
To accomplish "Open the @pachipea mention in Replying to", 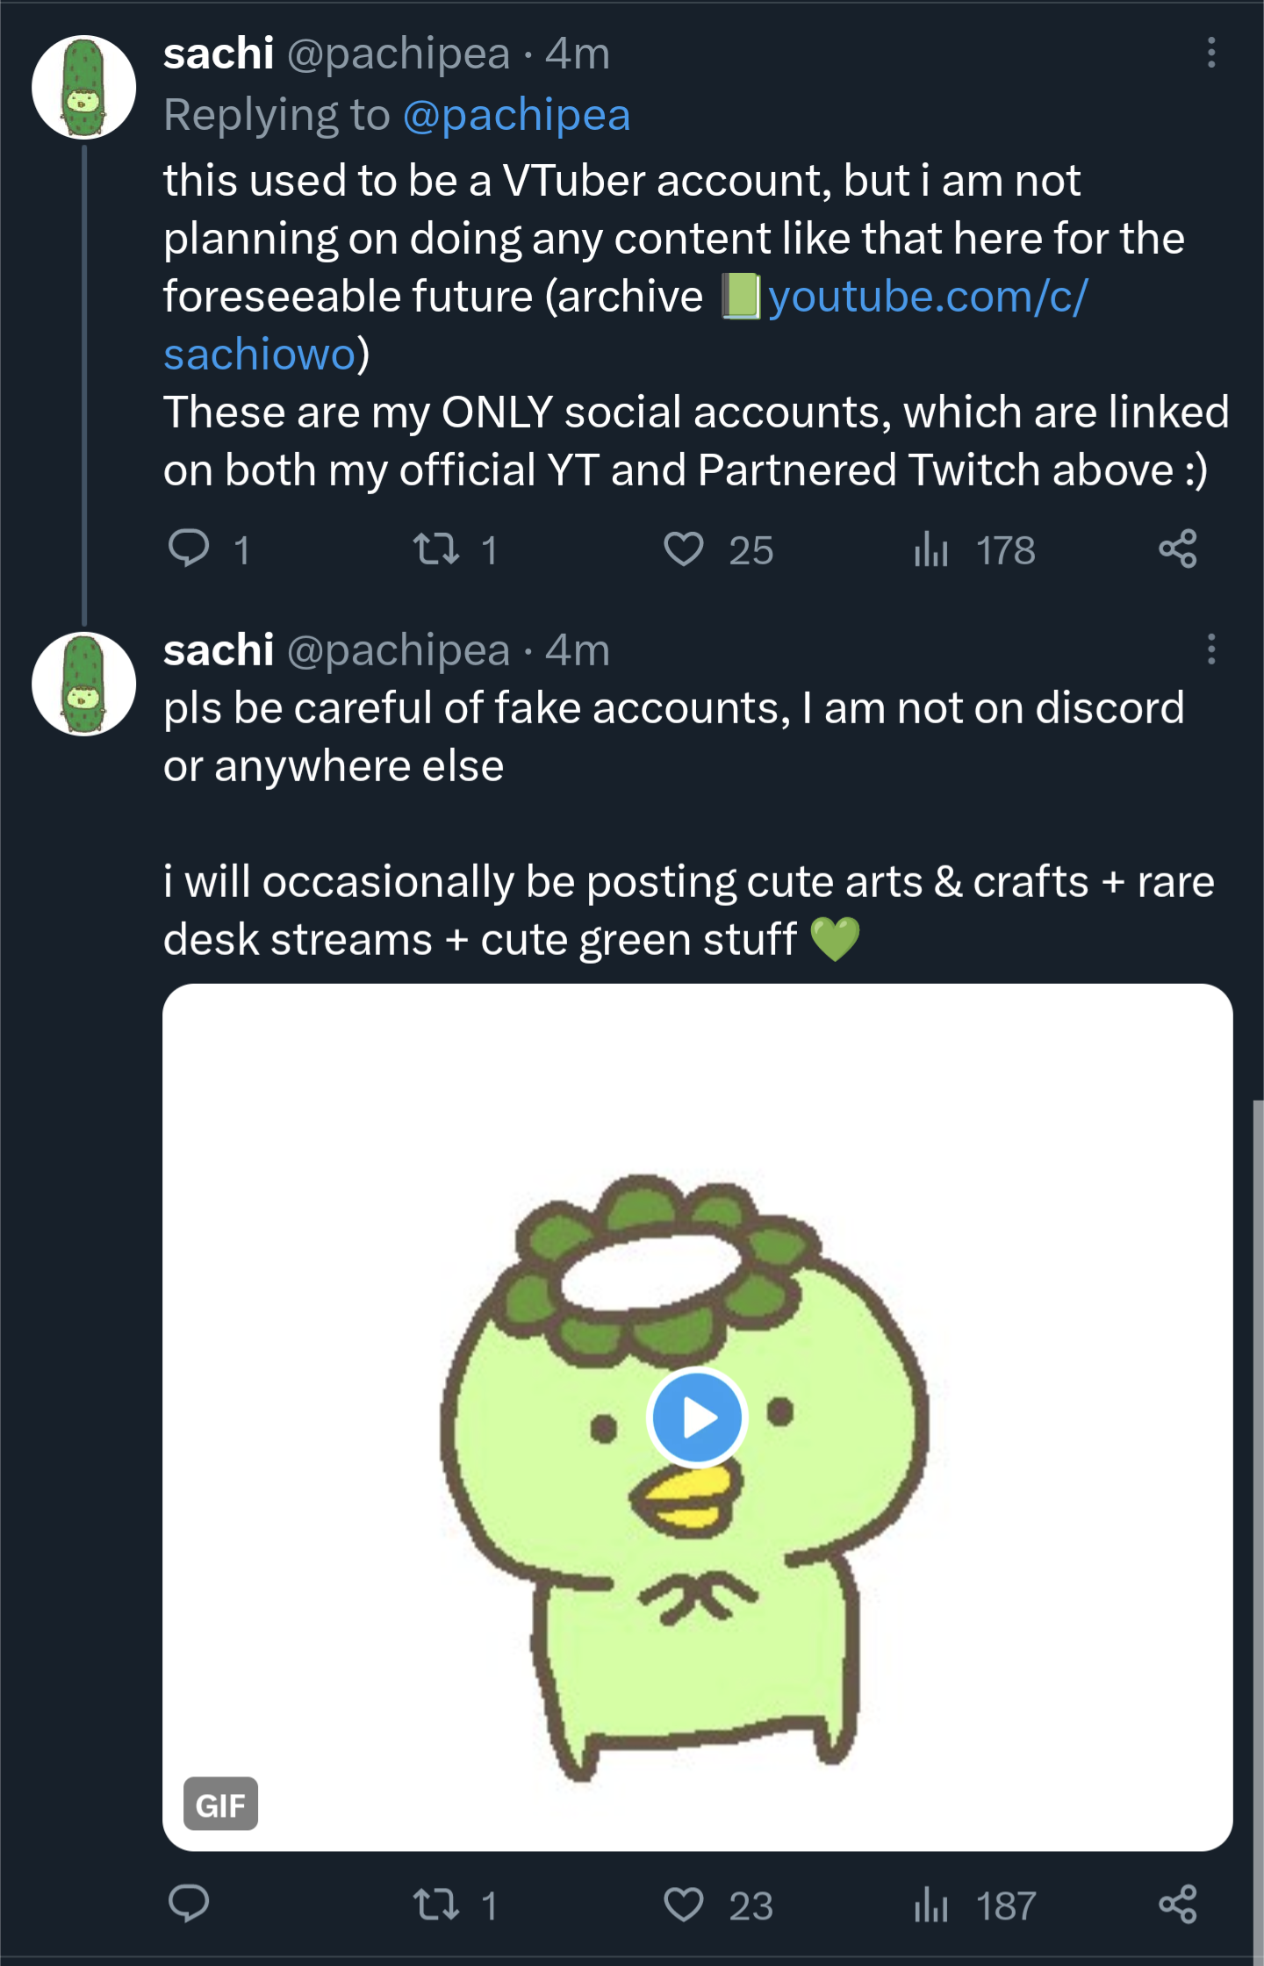I will pos(516,115).
